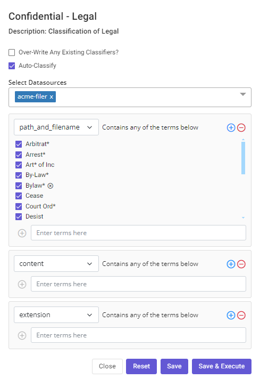Uncheck the Court Ord* term
Viewport: 260px width, 379px height.
tap(19, 206)
